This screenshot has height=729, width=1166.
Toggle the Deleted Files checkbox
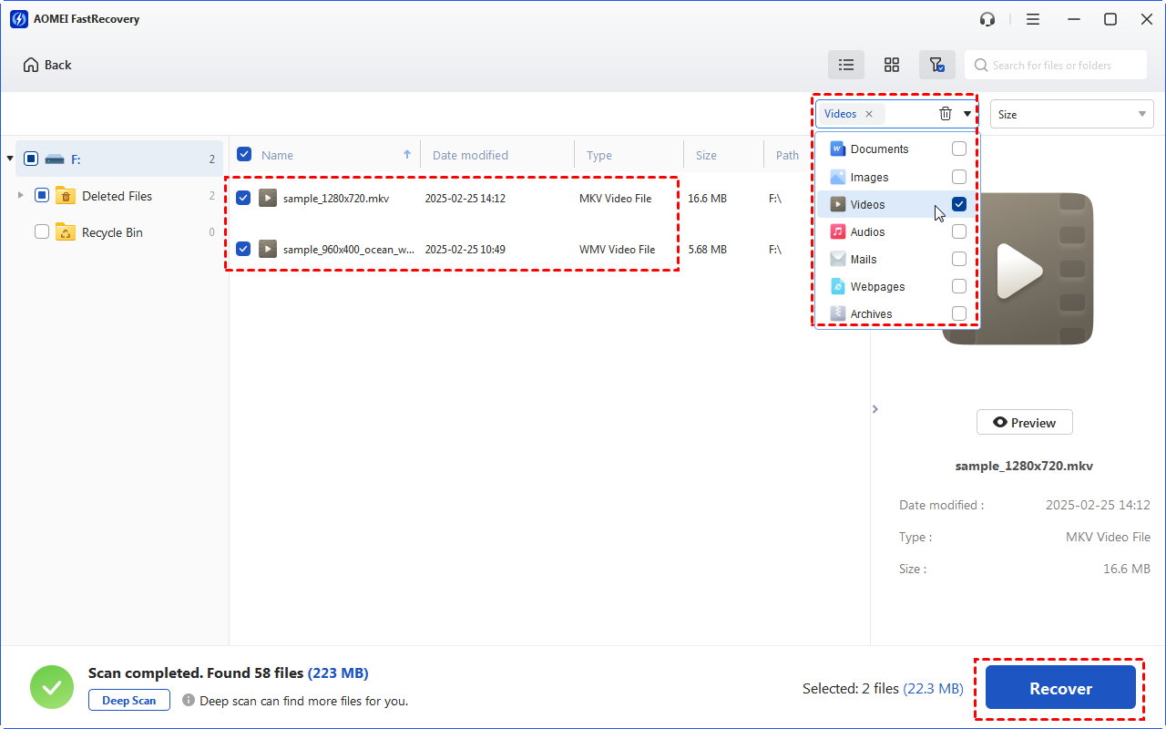pos(42,195)
